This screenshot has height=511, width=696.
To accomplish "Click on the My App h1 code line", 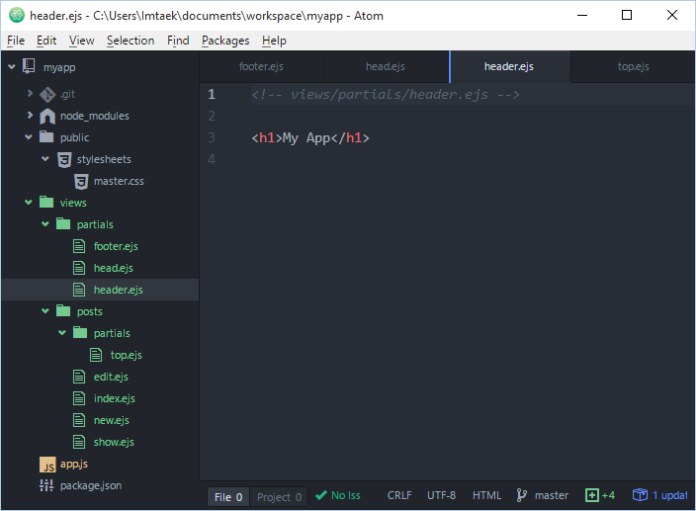I will pos(310,138).
